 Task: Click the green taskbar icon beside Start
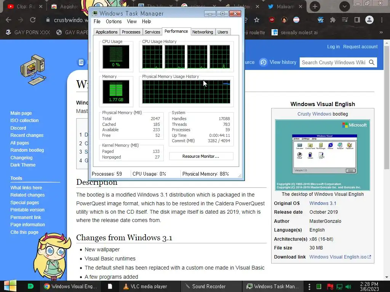tap(30, 286)
